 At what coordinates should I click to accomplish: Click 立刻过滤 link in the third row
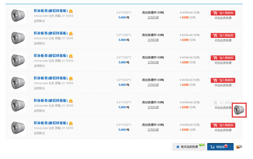(153, 62)
